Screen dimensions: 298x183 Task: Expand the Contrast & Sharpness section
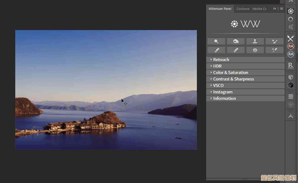click(233, 79)
